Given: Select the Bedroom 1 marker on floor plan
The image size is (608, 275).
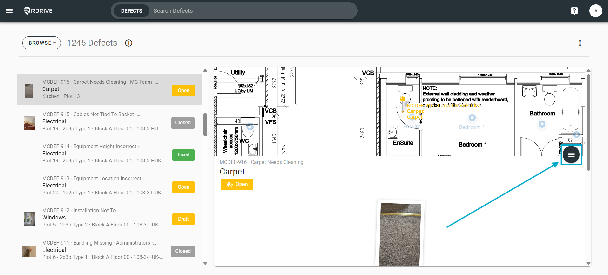Looking at the screenshot, I should click(472, 118).
